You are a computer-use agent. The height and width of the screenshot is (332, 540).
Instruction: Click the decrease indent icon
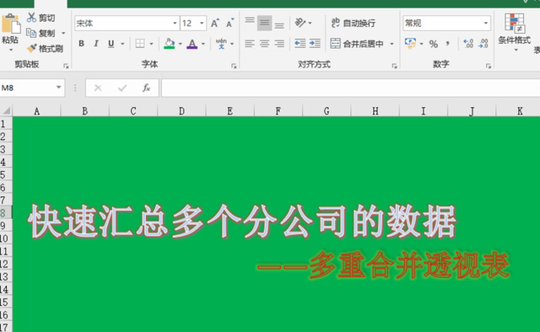300,43
